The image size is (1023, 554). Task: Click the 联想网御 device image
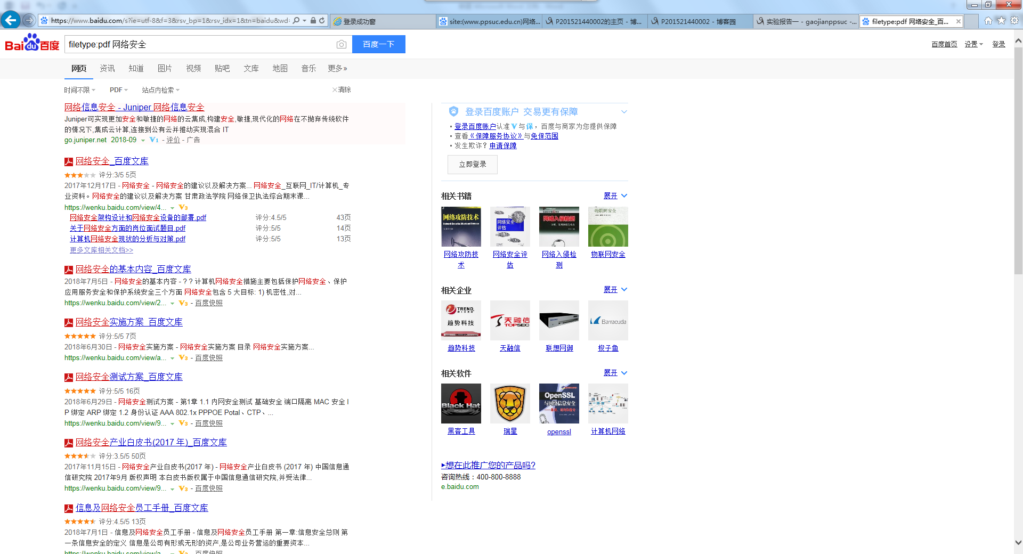coord(559,320)
